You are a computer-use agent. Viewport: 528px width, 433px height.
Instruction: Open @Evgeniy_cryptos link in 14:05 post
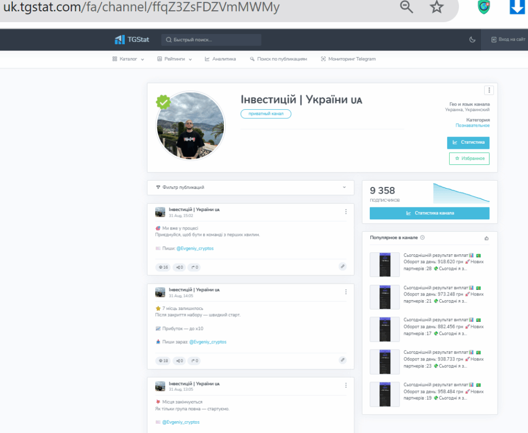coord(208,342)
